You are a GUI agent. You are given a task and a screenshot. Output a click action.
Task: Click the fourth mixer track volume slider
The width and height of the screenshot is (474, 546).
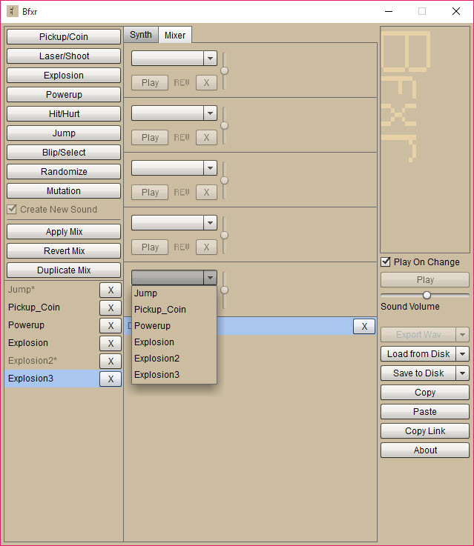pos(225,235)
